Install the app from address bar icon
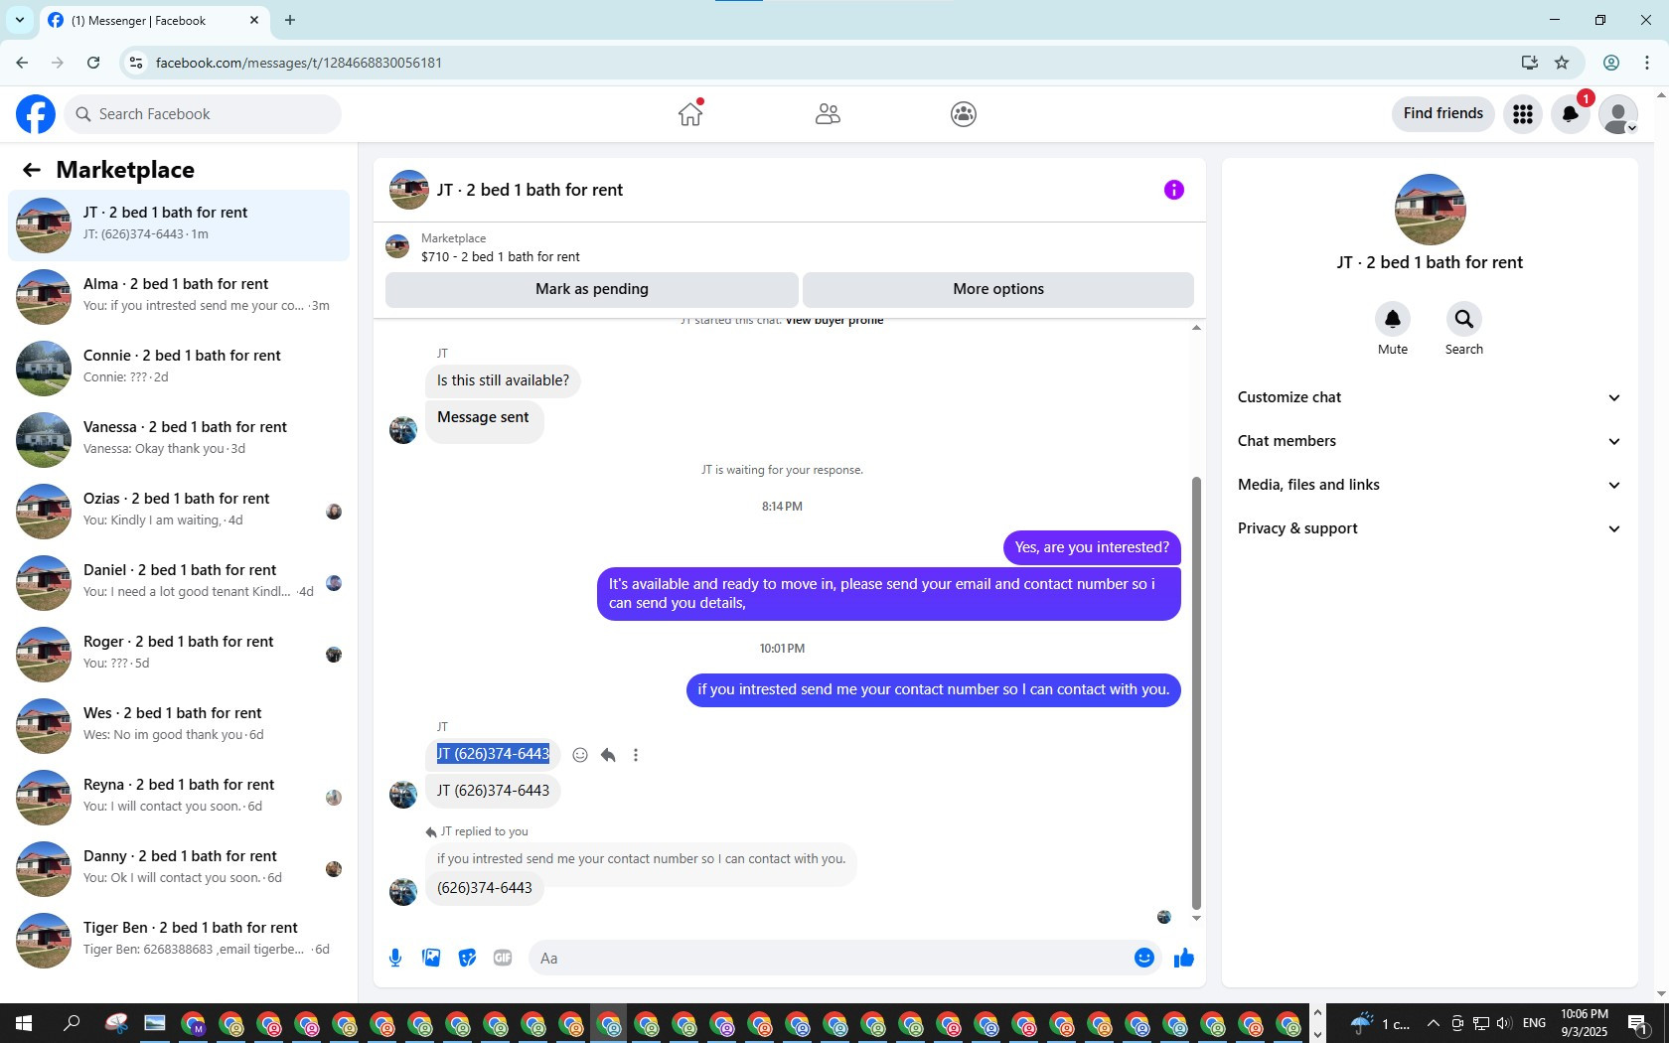1669x1043 pixels. 1529,63
